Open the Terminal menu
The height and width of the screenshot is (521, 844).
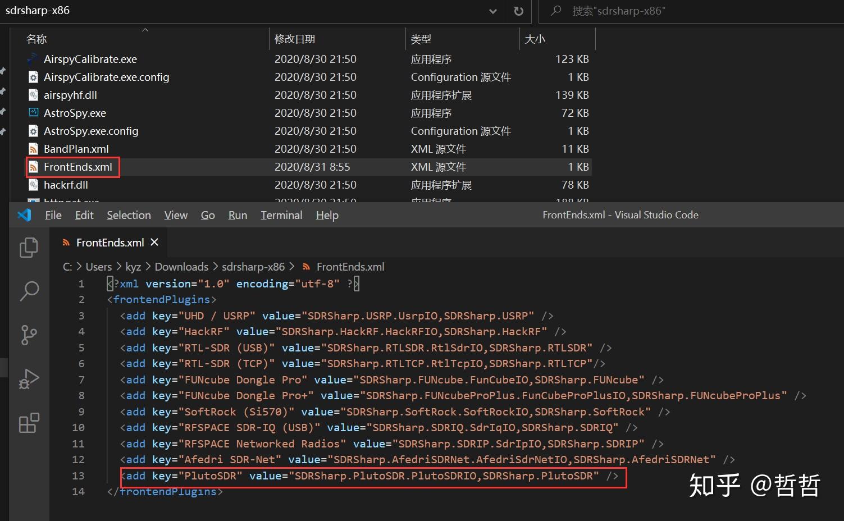[x=281, y=215]
